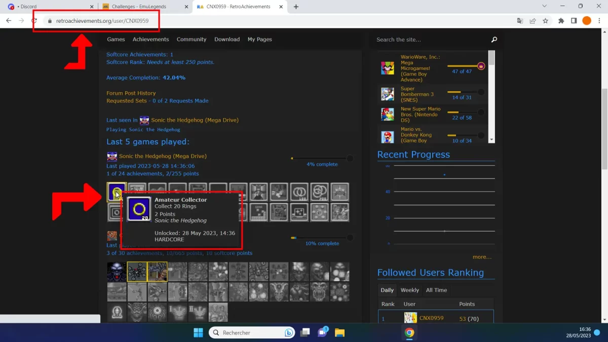Bookmark this page with the star icon
The image size is (608, 342).
pyautogui.click(x=545, y=21)
